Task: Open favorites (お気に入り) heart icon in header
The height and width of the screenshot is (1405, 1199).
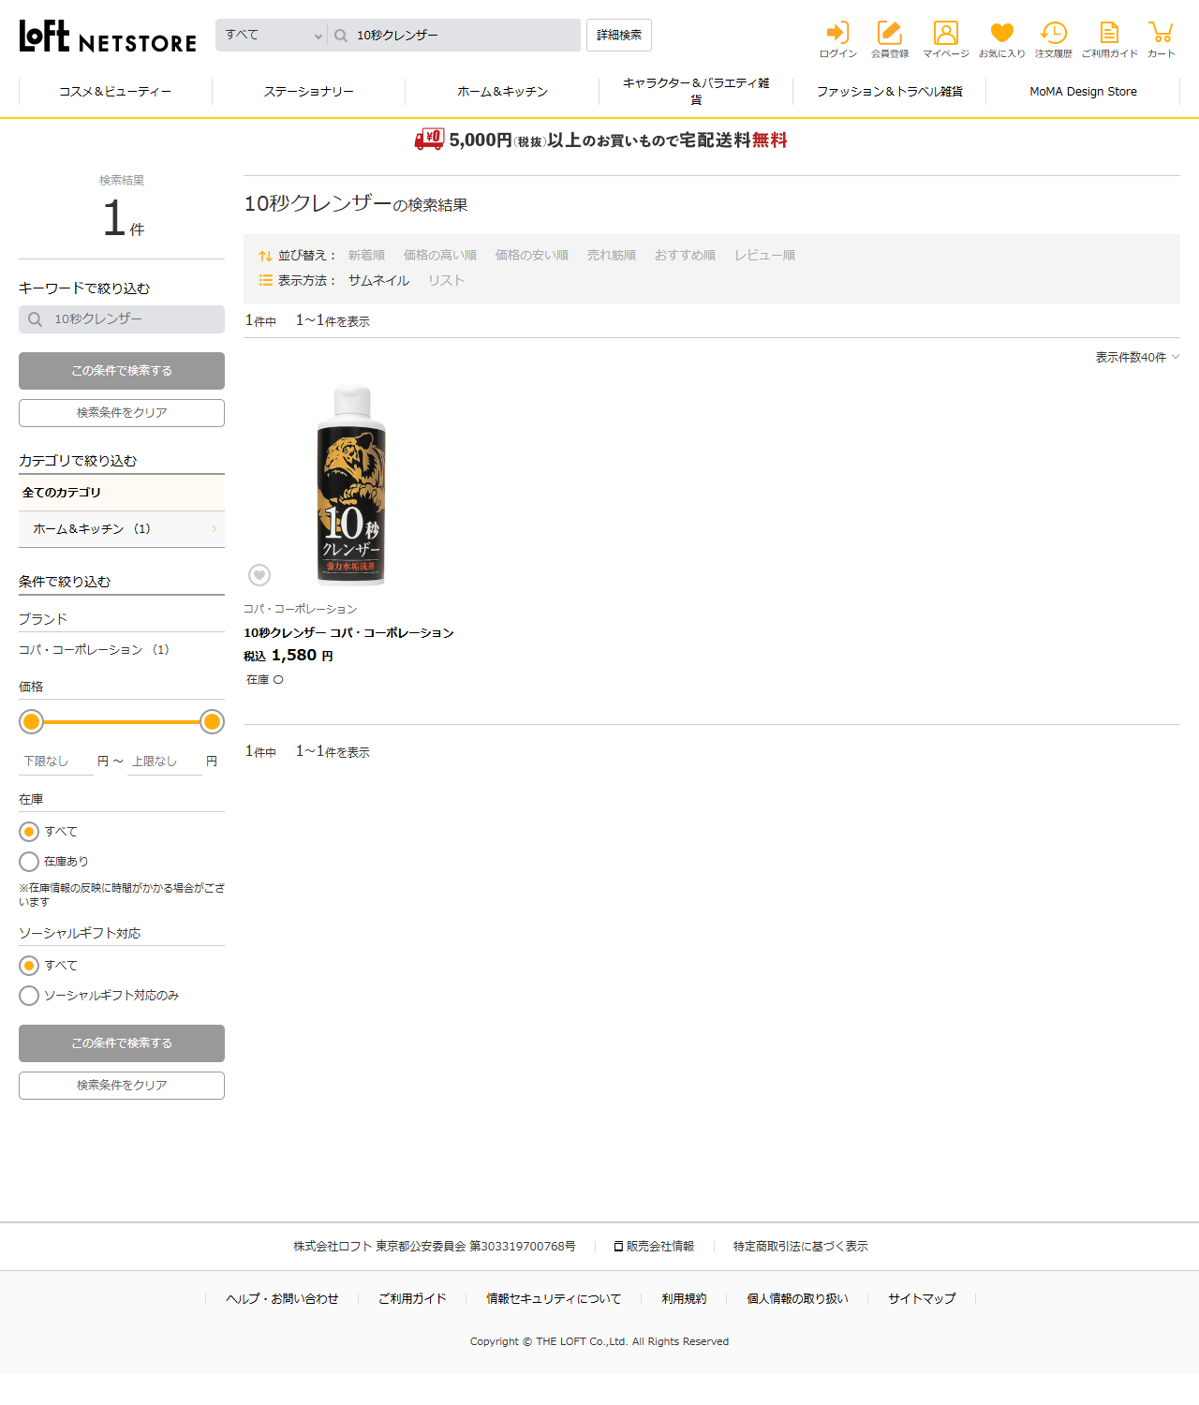Action: [x=1002, y=39]
